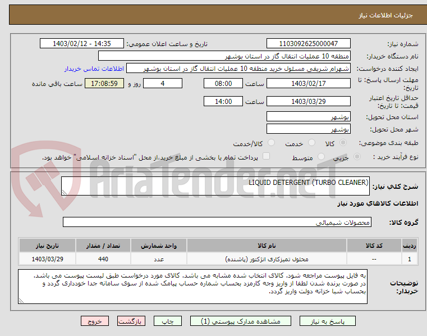Select the متوسط purchase type radio
The width and height of the screenshot is (427, 336).
322,157
